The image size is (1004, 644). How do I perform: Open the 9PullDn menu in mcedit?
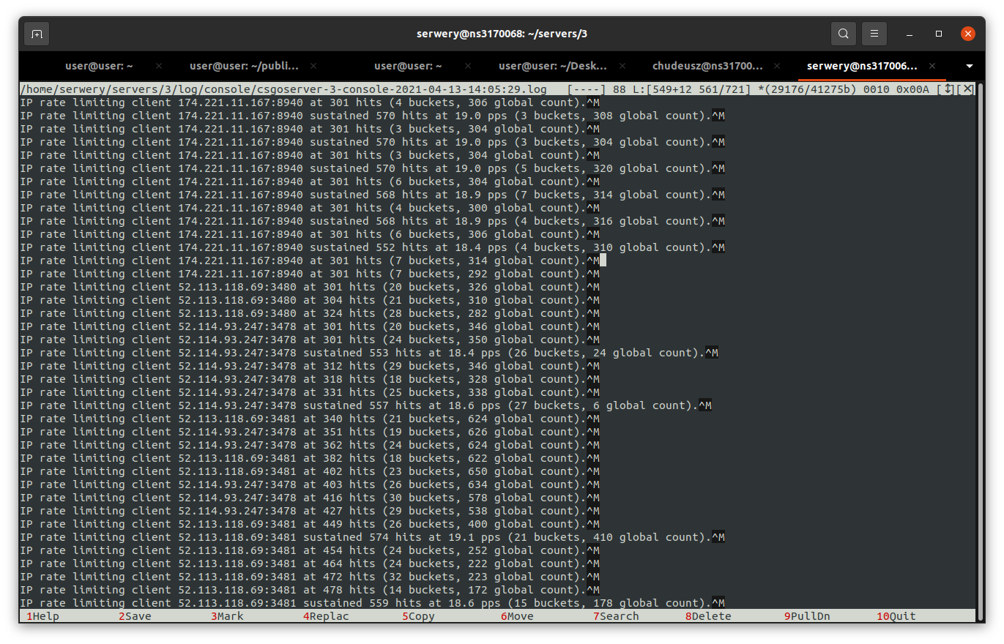click(810, 616)
